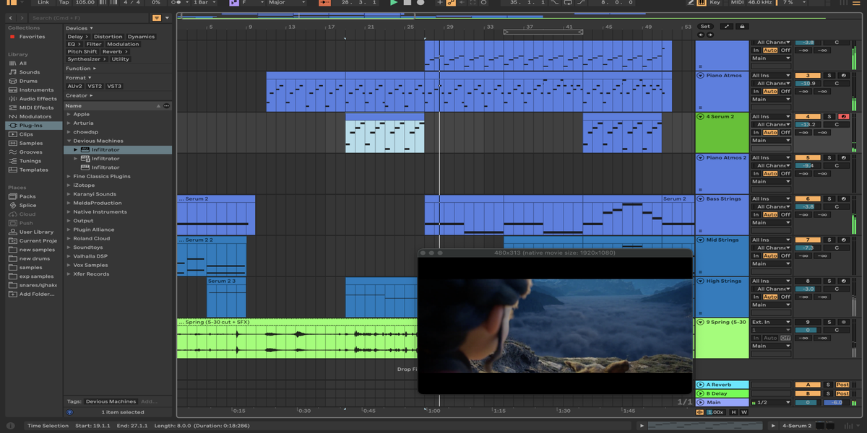Select the VST3 format filter tag
867x433 pixels.
(x=114, y=86)
